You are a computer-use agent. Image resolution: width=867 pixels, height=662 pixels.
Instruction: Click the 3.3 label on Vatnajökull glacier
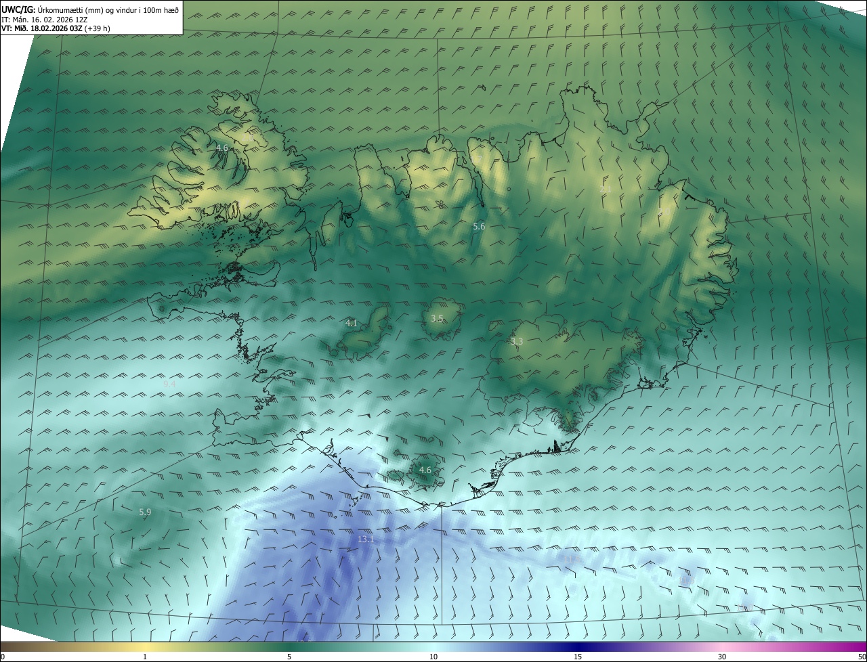517,342
